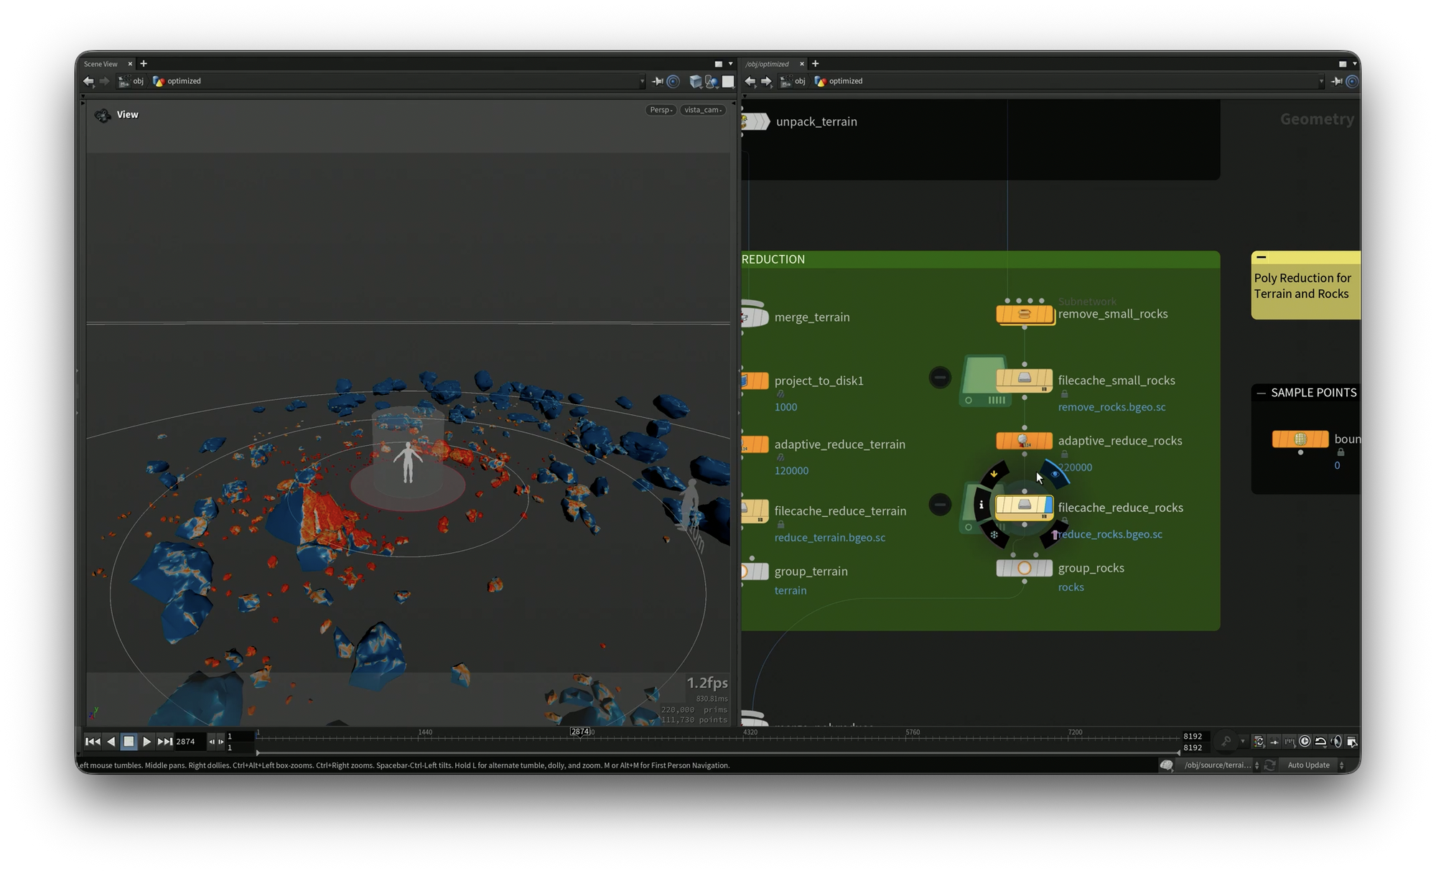Viewport: 1436px width, 873px height.
Task: Go back in network editor path history
Action: pos(750,81)
